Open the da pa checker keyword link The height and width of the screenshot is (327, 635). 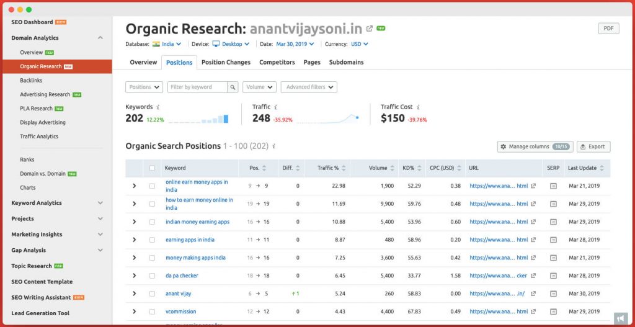click(x=182, y=275)
